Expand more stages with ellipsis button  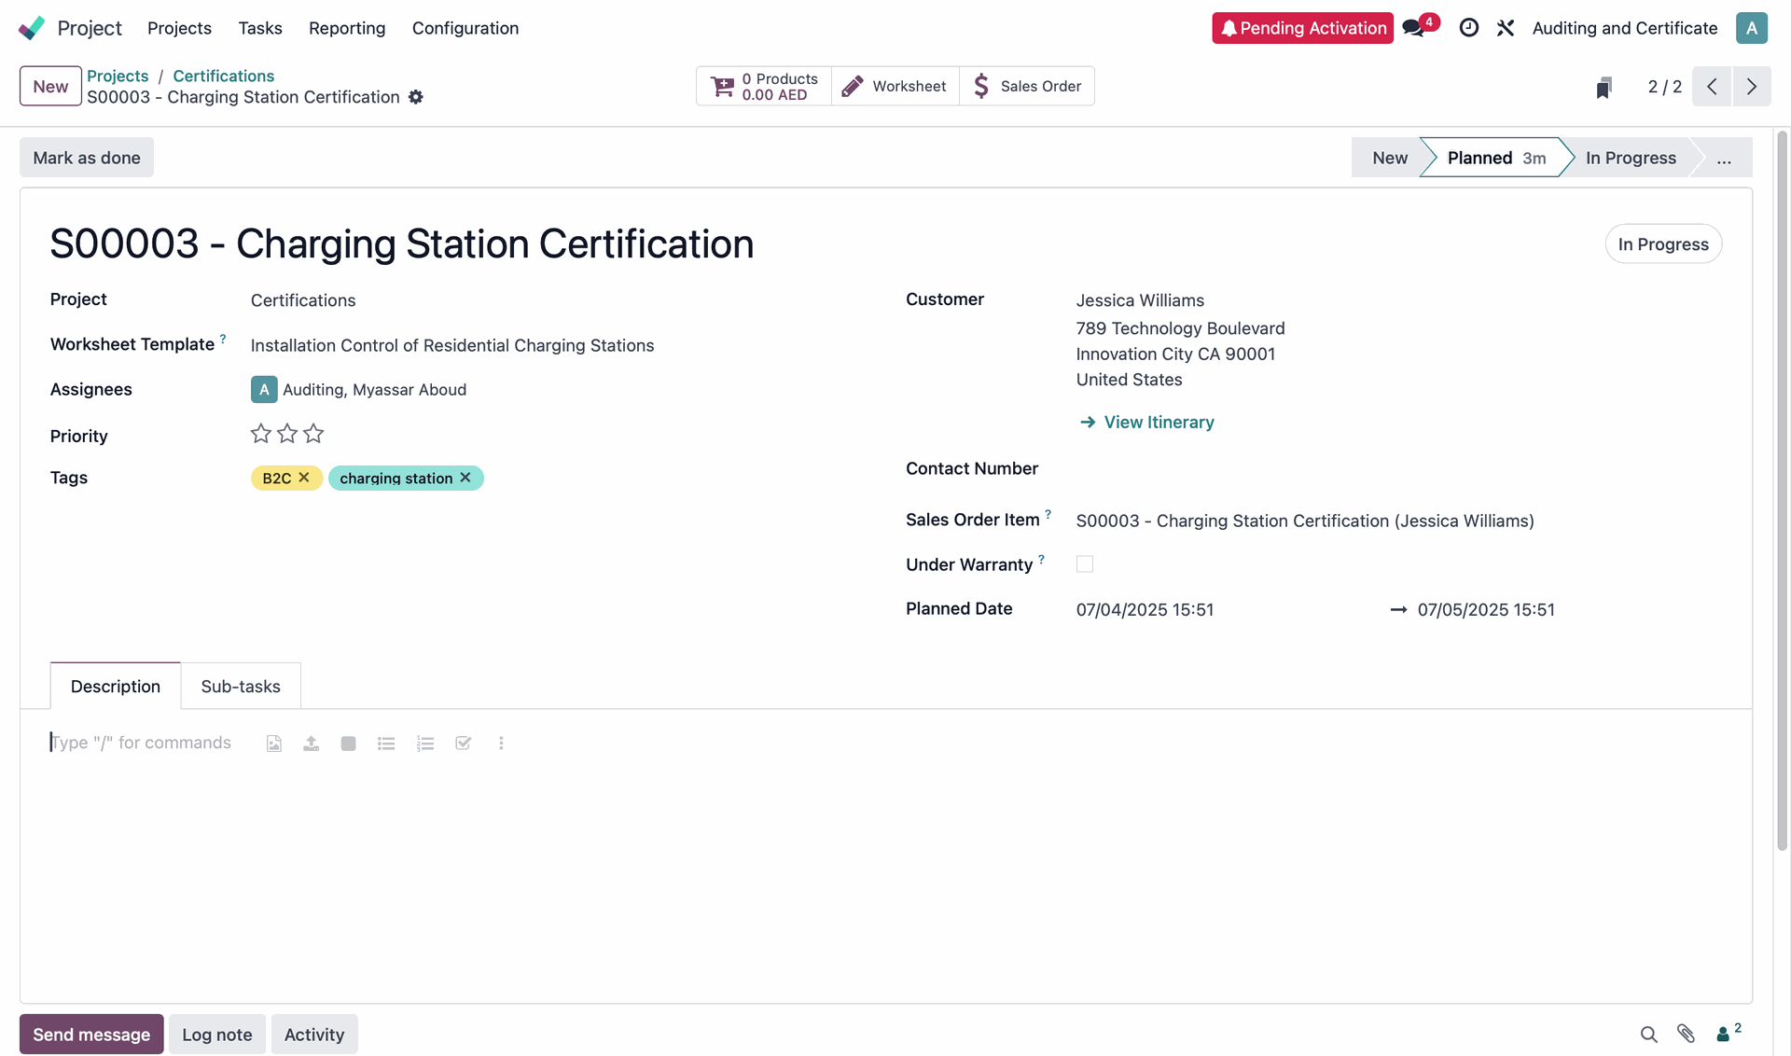click(1723, 158)
